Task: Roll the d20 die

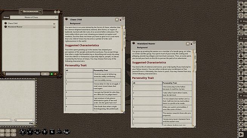Action: tap(23, 132)
